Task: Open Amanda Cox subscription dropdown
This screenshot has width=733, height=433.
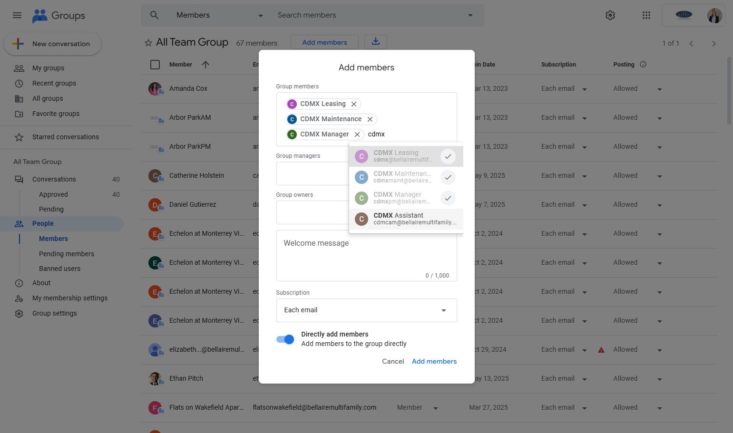Action: tap(585, 89)
